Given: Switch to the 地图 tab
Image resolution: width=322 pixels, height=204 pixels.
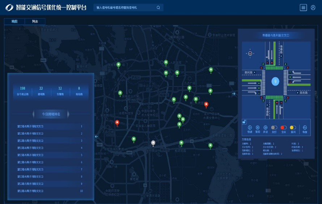Looking at the screenshot, I should [x=14, y=21].
